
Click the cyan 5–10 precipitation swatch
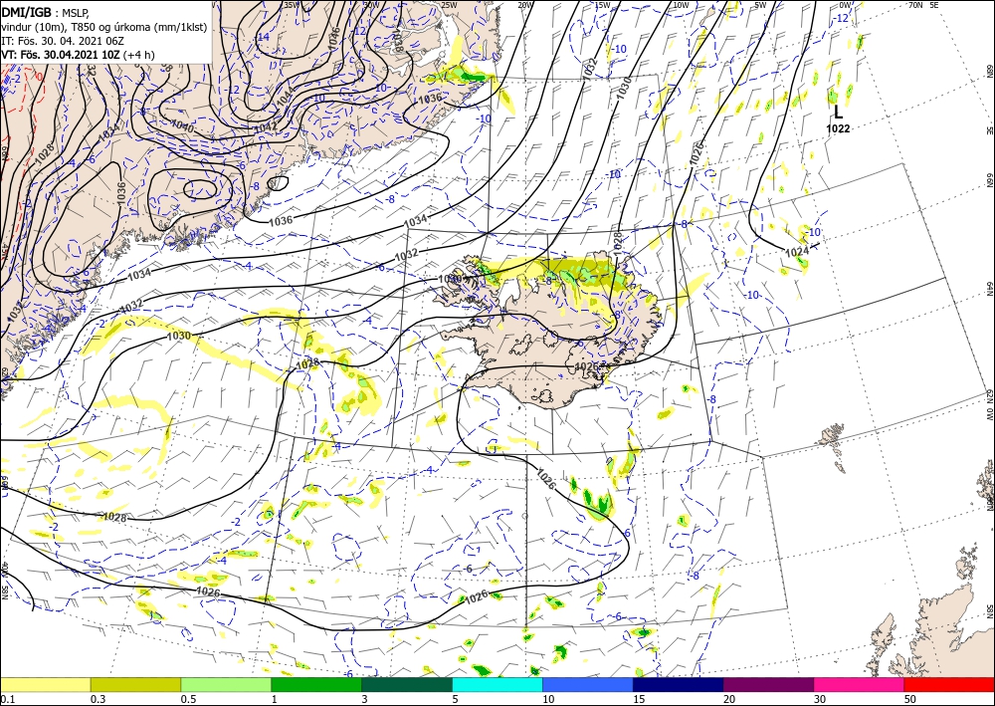(x=497, y=684)
